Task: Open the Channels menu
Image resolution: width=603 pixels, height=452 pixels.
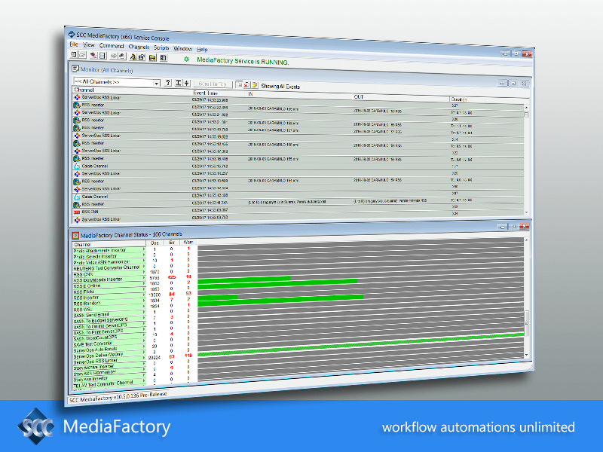Action: 139,47
